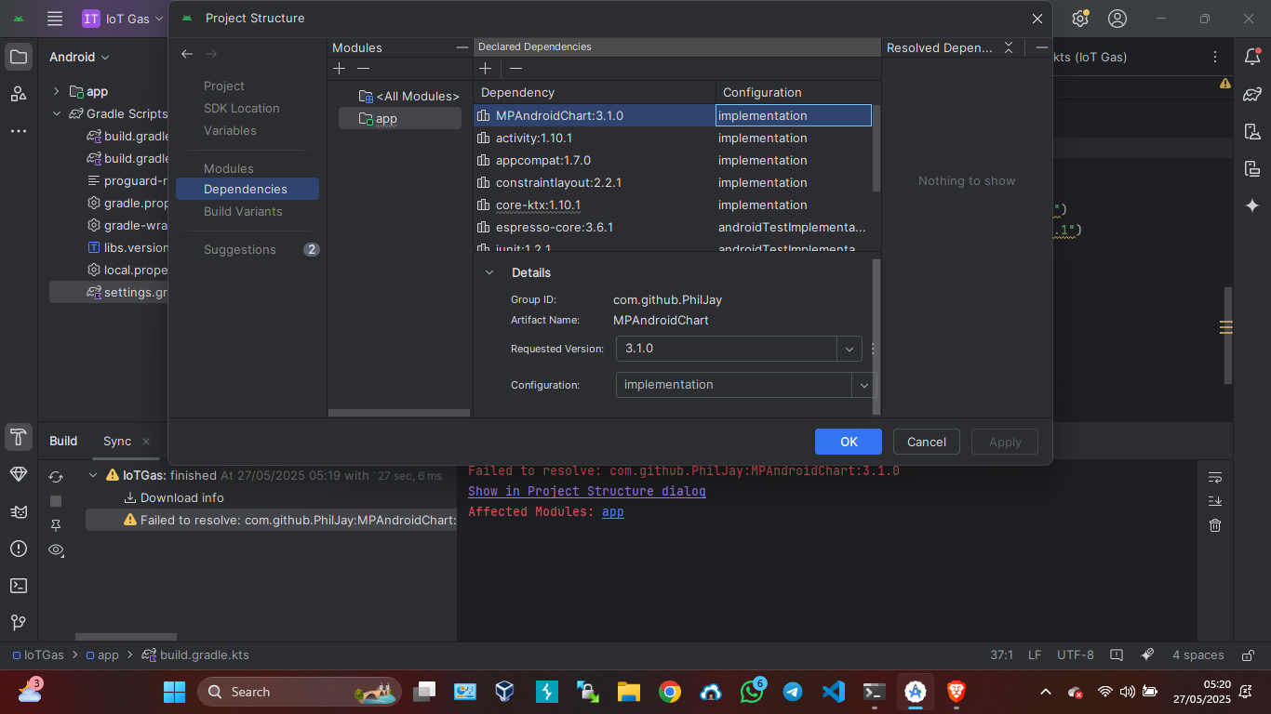
Task: Open the Gradle elephant tool window icon
Action: (1252, 94)
